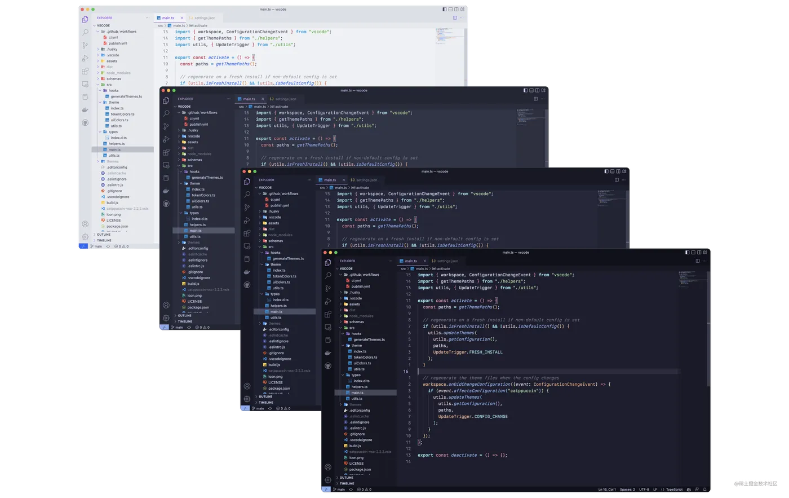Viewport: 789px width, 498px height.
Task: Click Spaces: 2 indentation in front status bar
Action: [627, 490]
